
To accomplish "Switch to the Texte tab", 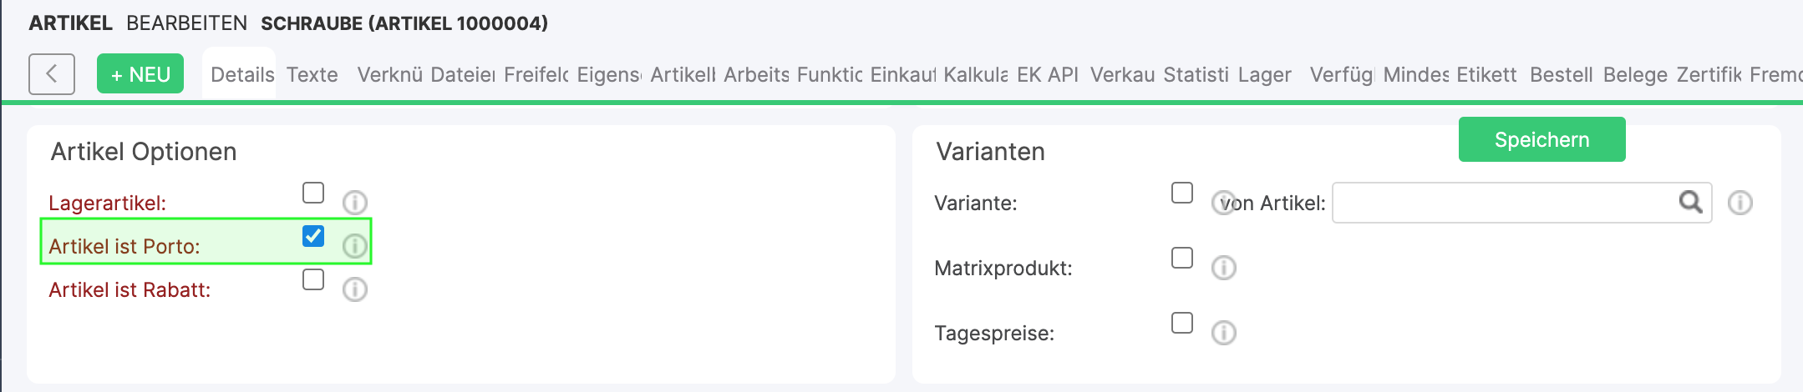I will coord(312,75).
